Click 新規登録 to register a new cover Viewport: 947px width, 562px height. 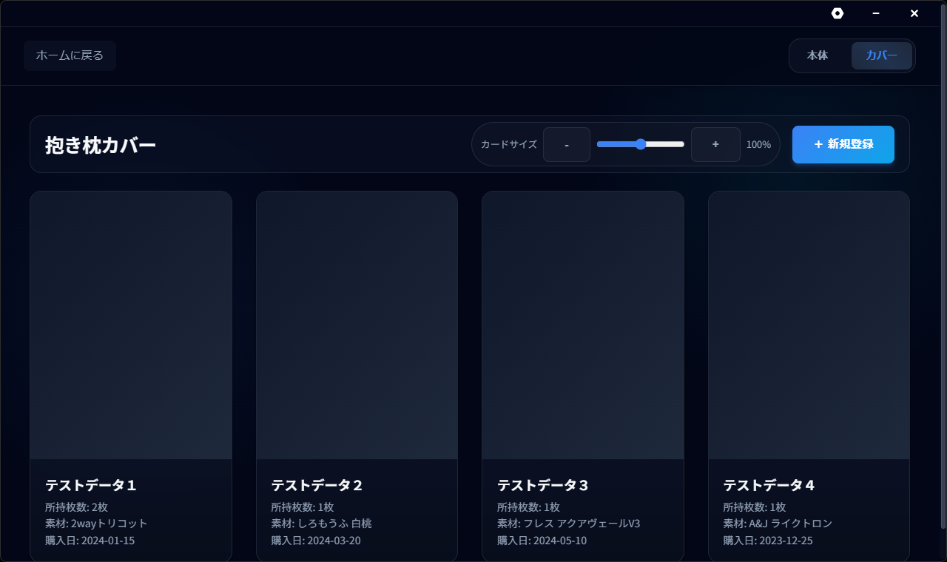click(x=843, y=144)
